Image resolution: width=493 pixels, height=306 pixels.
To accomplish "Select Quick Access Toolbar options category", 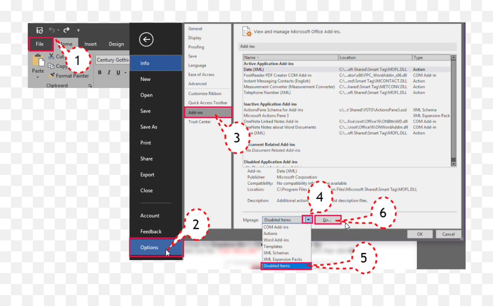I will [x=208, y=103].
